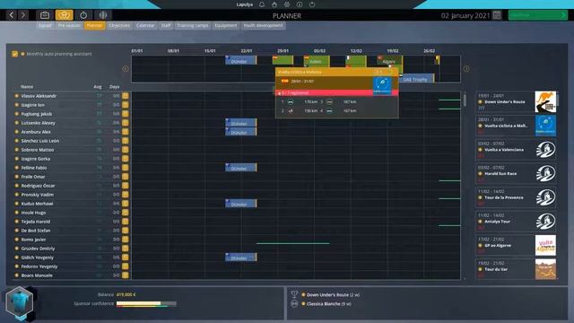The height and width of the screenshot is (323, 574).
Task: Click the Volta ao Algarve logo
Action: tap(545, 245)
